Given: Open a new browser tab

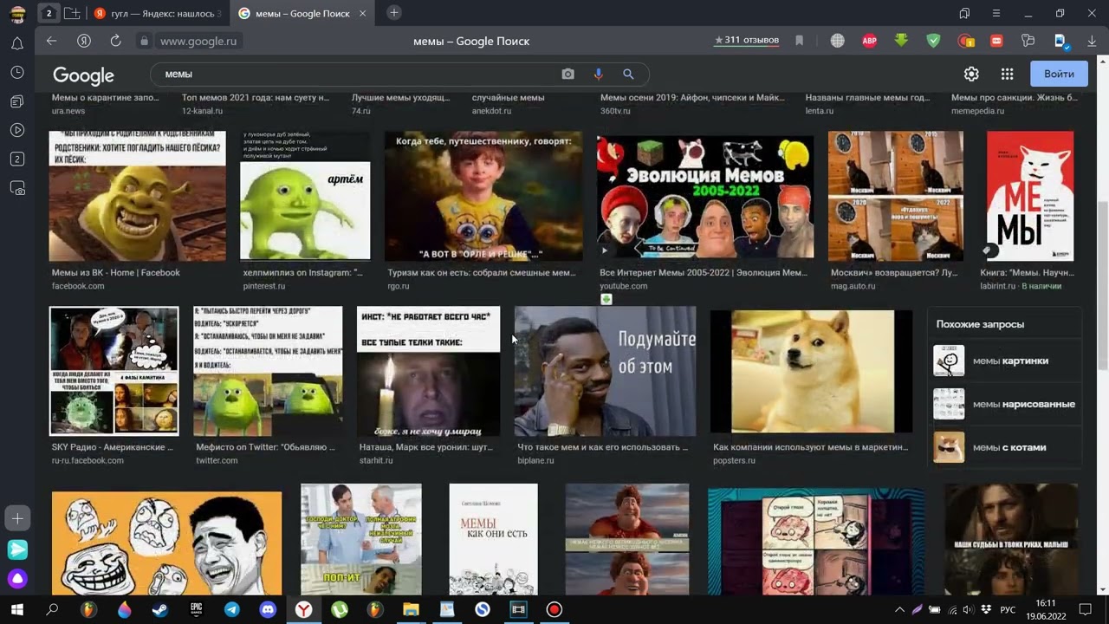Looking at the screenshot, I should click(394, 13).
